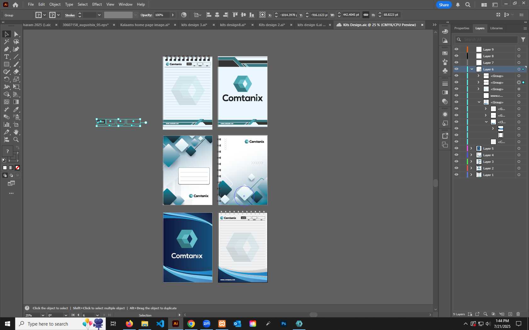
Task: Choose the Eyedropper tool
Action: tap(16, 109)
